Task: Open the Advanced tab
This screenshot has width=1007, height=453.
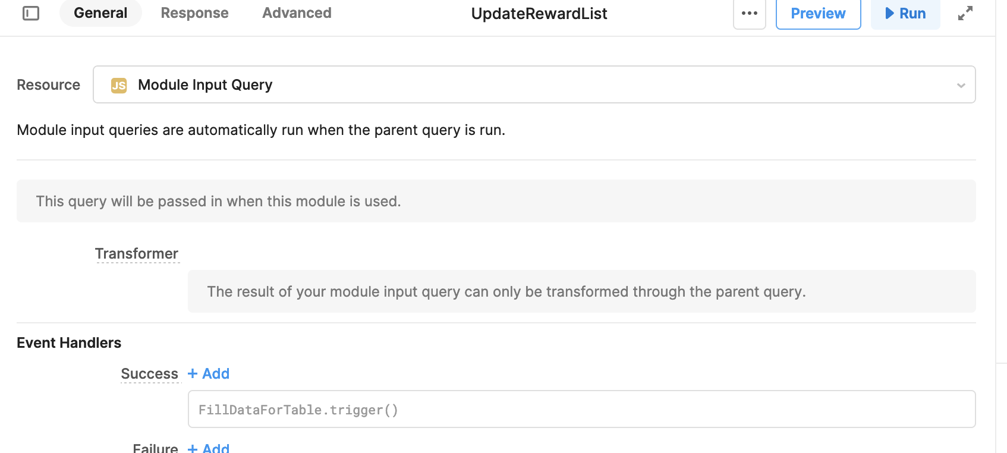Action: 297,13
